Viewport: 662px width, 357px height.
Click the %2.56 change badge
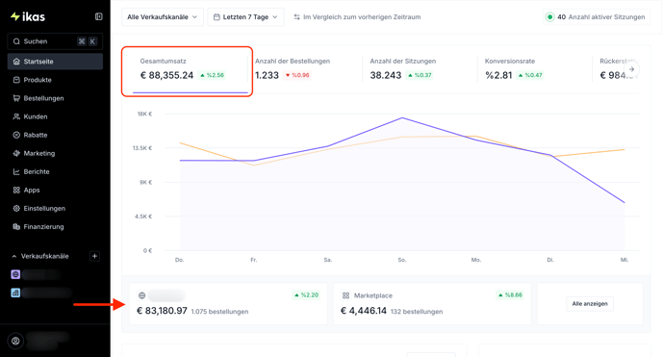(213, 75)
